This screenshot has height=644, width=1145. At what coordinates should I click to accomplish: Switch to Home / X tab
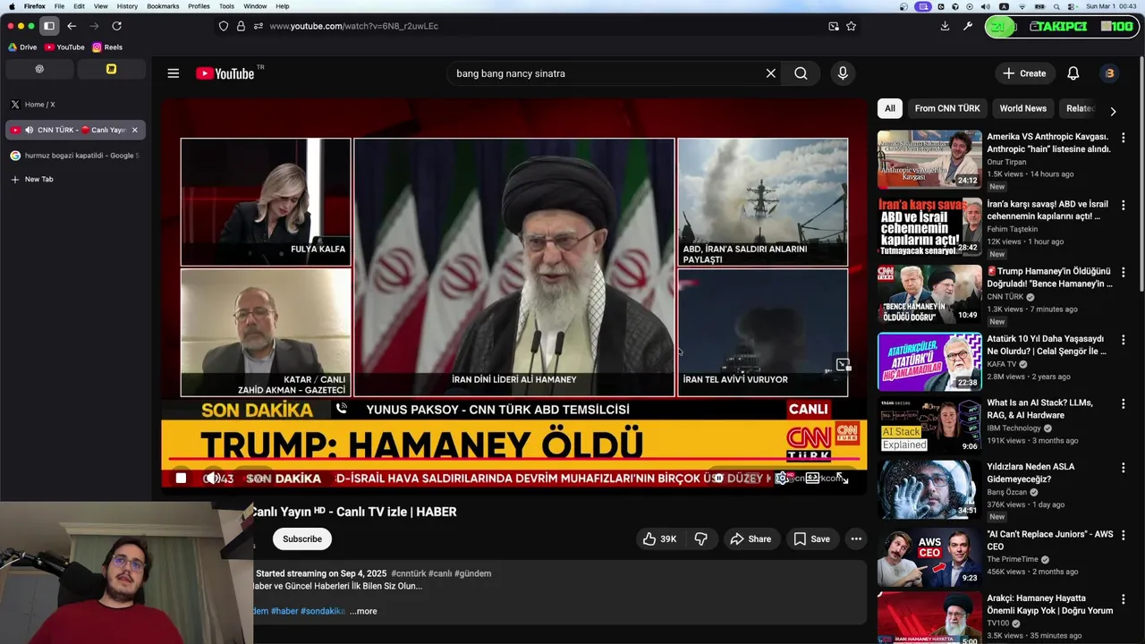coord(75,105)
